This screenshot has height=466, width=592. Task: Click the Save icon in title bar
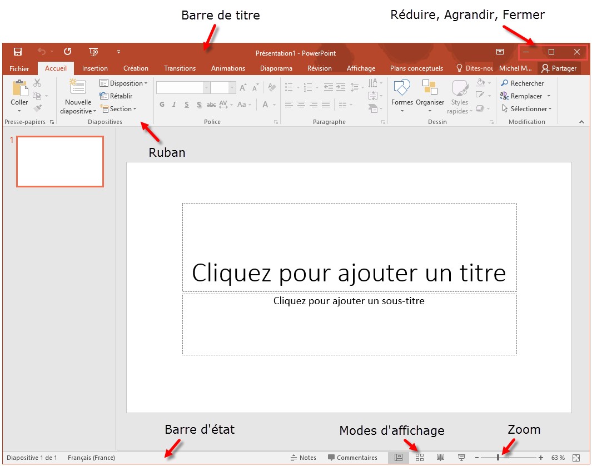(x=18, y=52)
